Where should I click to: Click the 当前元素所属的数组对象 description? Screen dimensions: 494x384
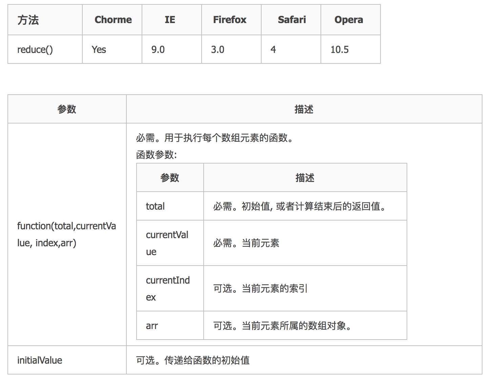(305, 325)
